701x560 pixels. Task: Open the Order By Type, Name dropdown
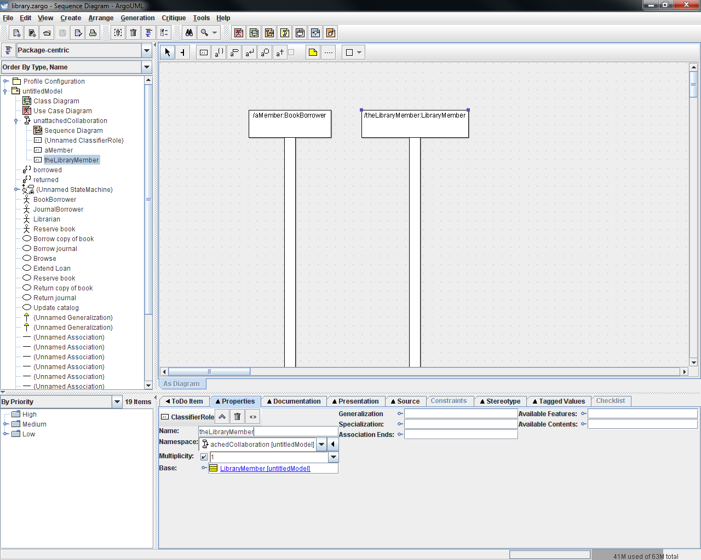point(147,67)
